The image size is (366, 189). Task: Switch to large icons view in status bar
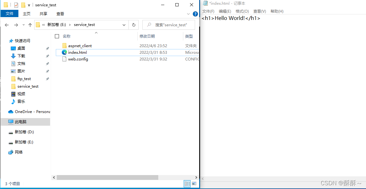[x=194, y=184]
